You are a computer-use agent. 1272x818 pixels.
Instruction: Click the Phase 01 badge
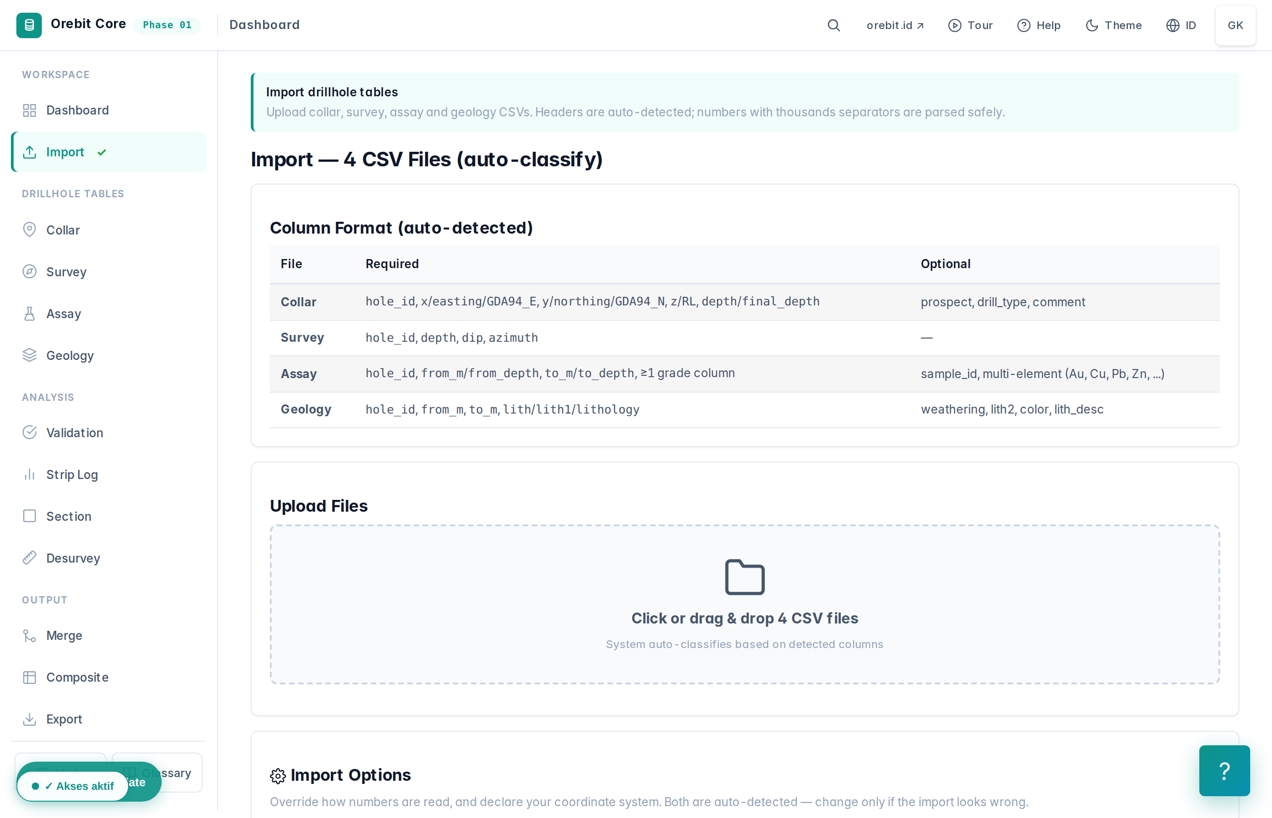167,25
